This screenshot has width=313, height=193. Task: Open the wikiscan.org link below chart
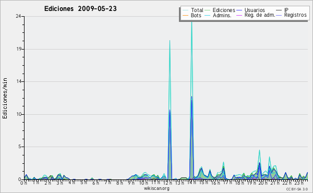coord(156,188)
